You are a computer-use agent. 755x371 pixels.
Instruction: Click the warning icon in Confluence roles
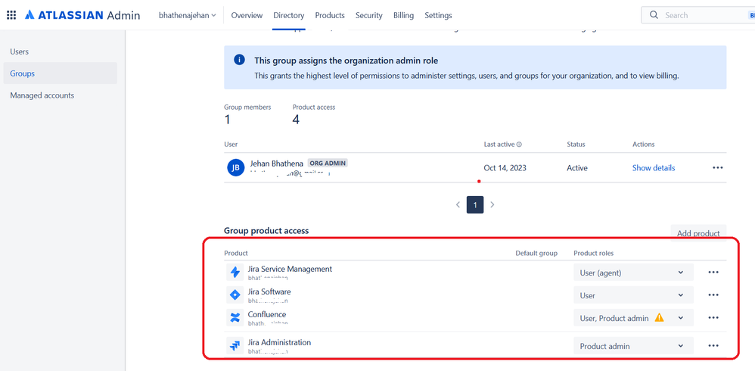[x=659, y=317]
